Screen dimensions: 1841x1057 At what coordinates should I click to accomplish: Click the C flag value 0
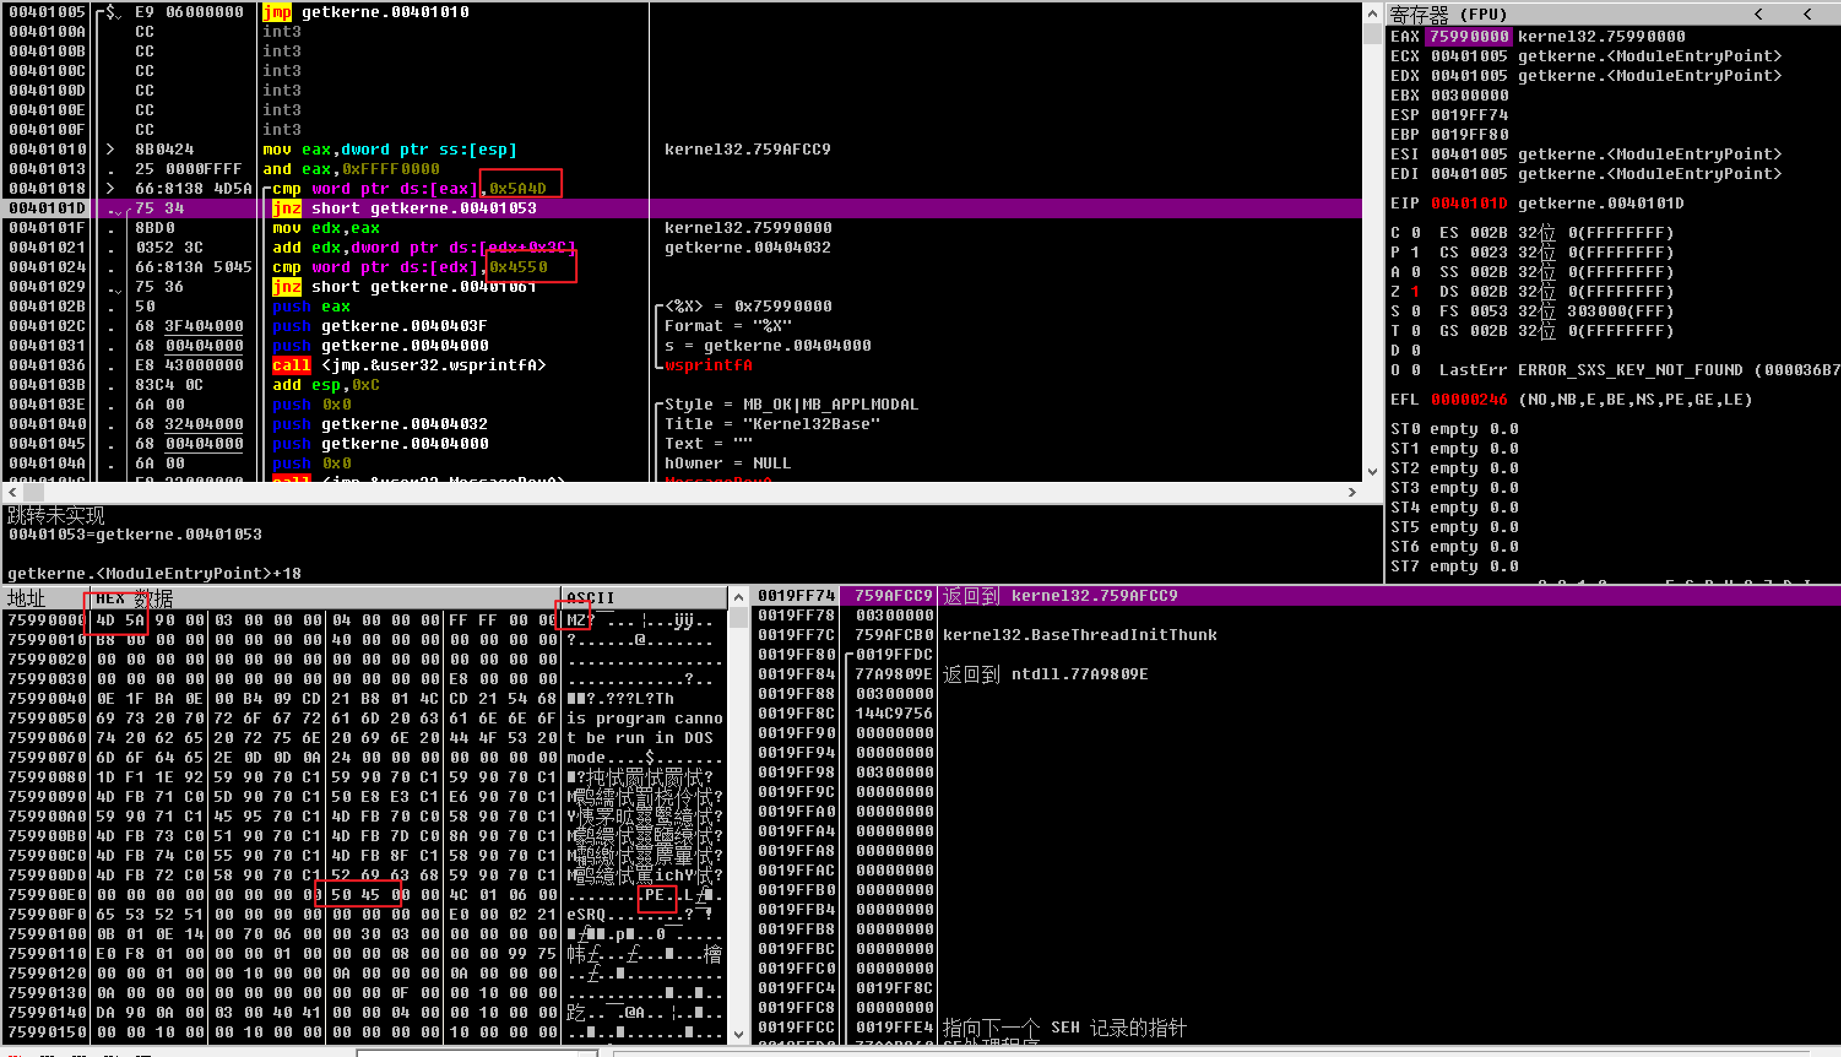tap(1415, 232)
